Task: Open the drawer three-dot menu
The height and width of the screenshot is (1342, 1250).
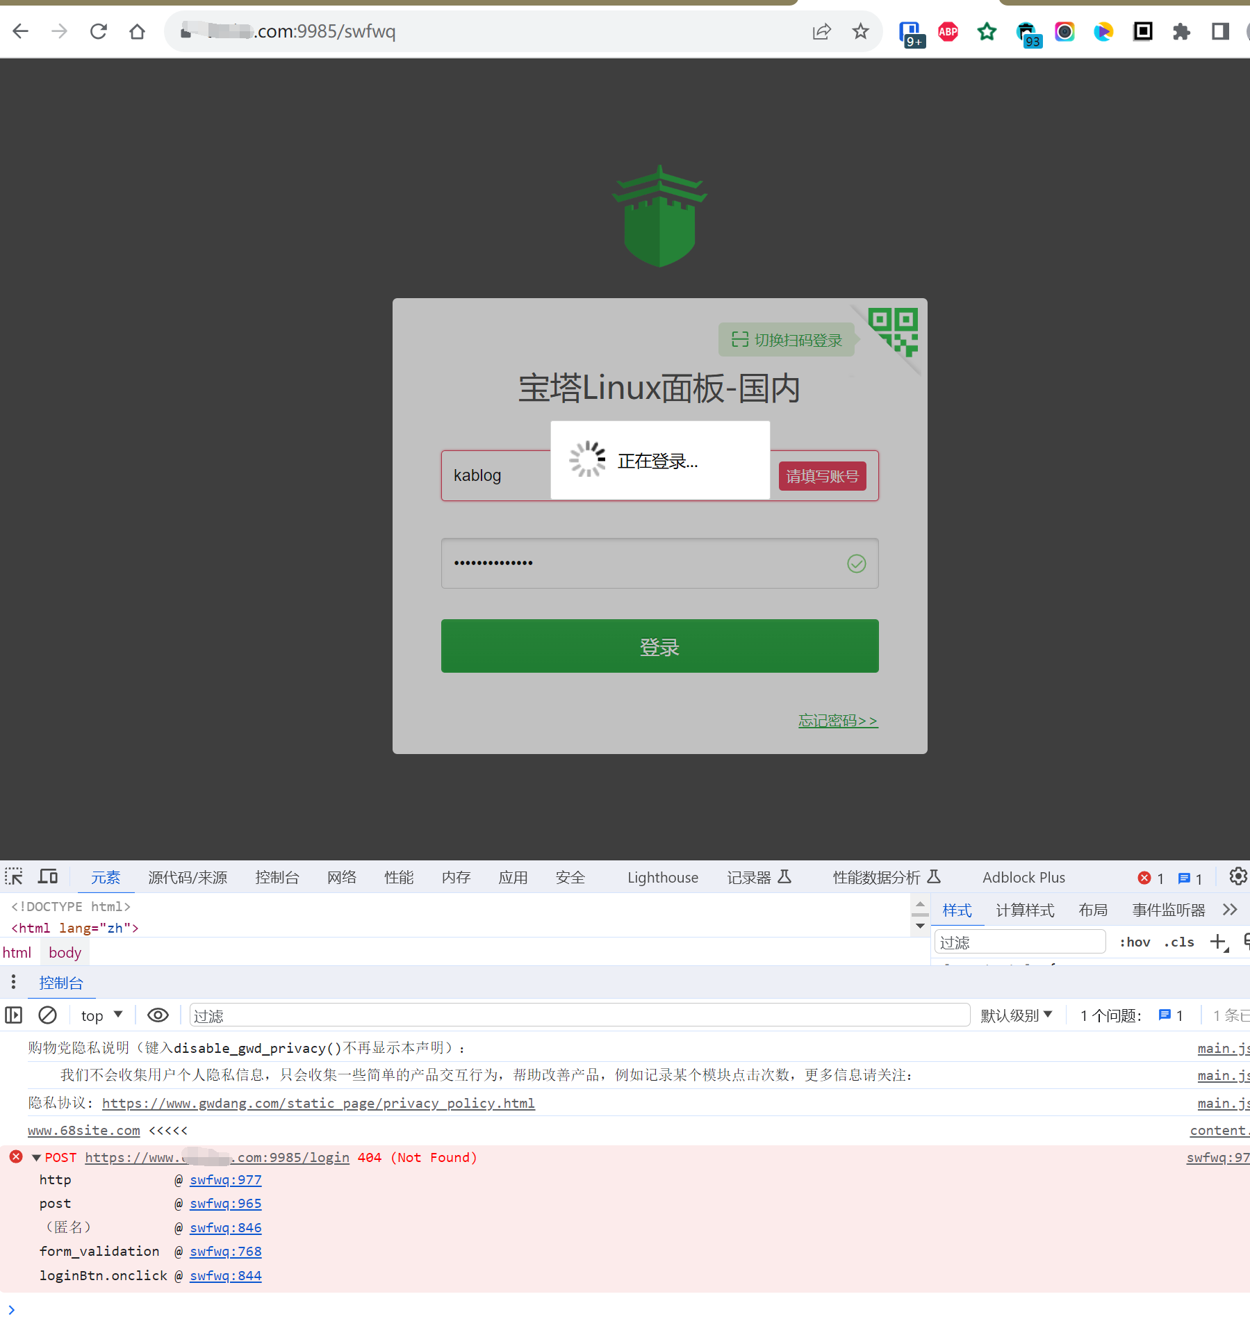Action: (13, 982)
